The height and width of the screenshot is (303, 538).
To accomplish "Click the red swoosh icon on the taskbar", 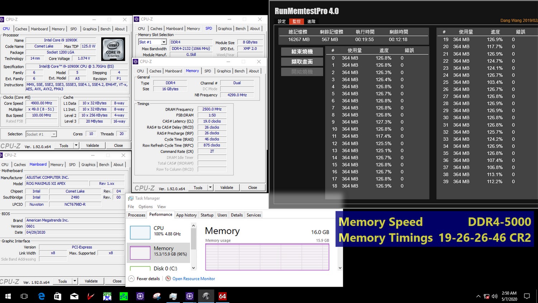I will coord(91,296).
